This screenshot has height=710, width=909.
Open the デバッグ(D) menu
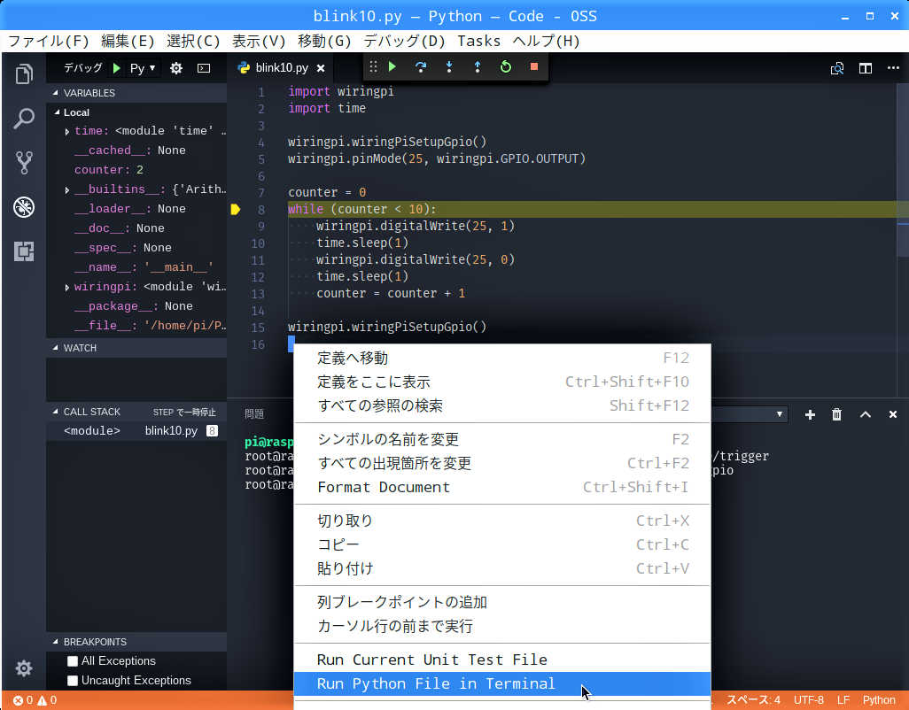coord(404,41)
